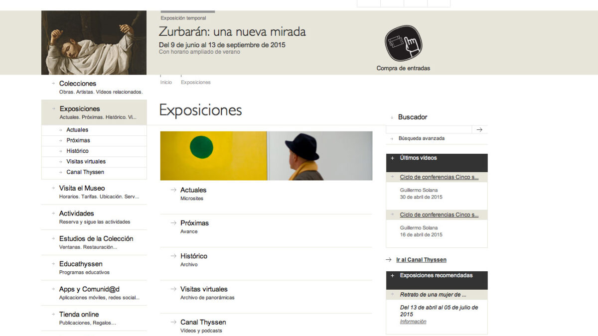Select Próximas in the sidebar submenu
This screenshot has width=598, height=336.
(x=78, y=140)
